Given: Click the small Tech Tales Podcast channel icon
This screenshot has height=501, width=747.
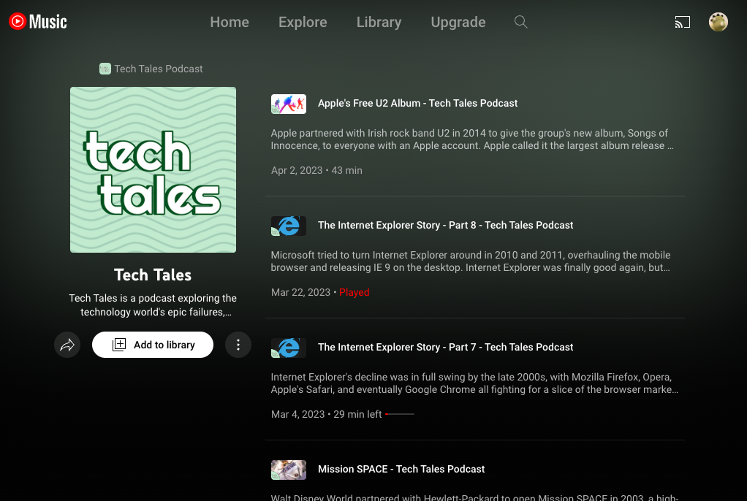Looking at the screenshot, I should [x=105, y=69].
